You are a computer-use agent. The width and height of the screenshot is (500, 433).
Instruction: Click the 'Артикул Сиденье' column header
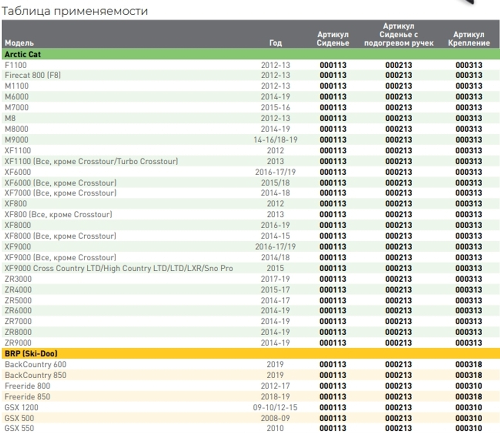333,38
